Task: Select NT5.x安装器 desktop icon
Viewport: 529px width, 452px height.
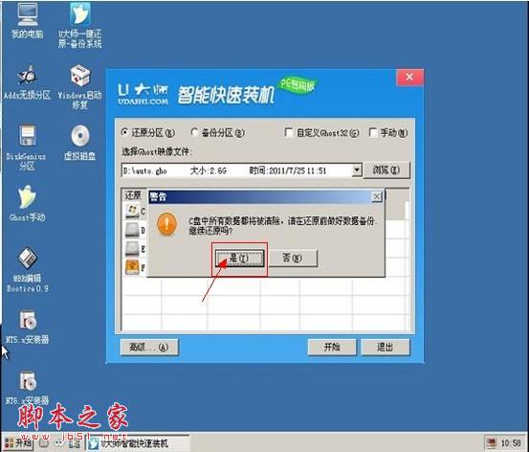Action: (x=28, y=327)
